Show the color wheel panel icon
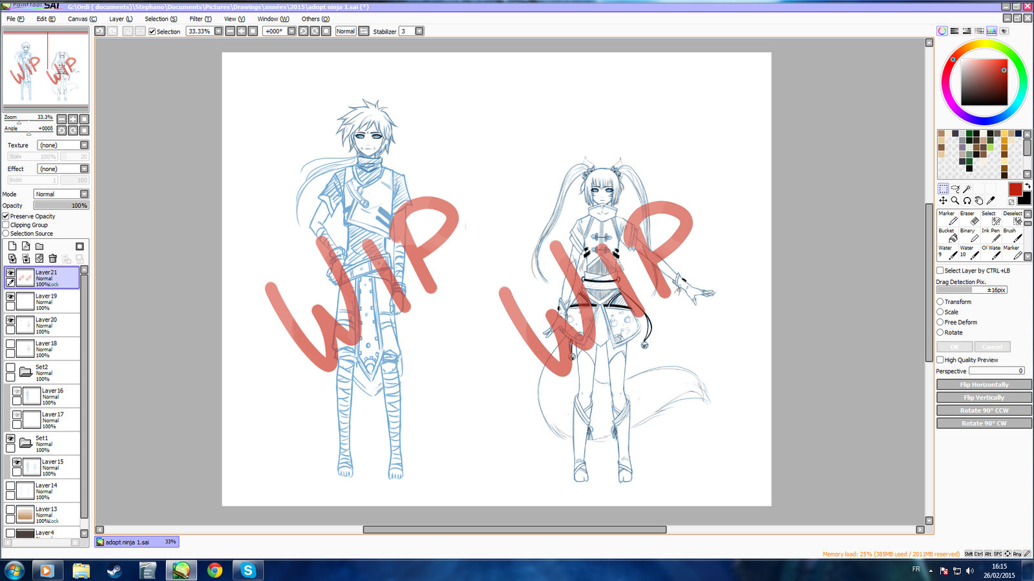The width and height of the screenshot is (1034, 581). 942,31
